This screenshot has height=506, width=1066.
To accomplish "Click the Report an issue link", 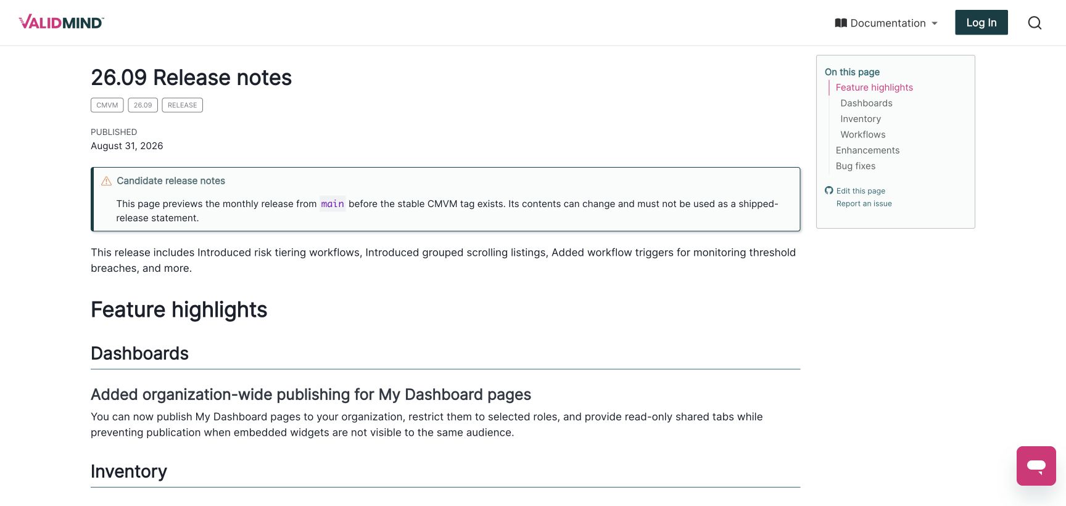I will pyautogui.click(x=864, y=204).
